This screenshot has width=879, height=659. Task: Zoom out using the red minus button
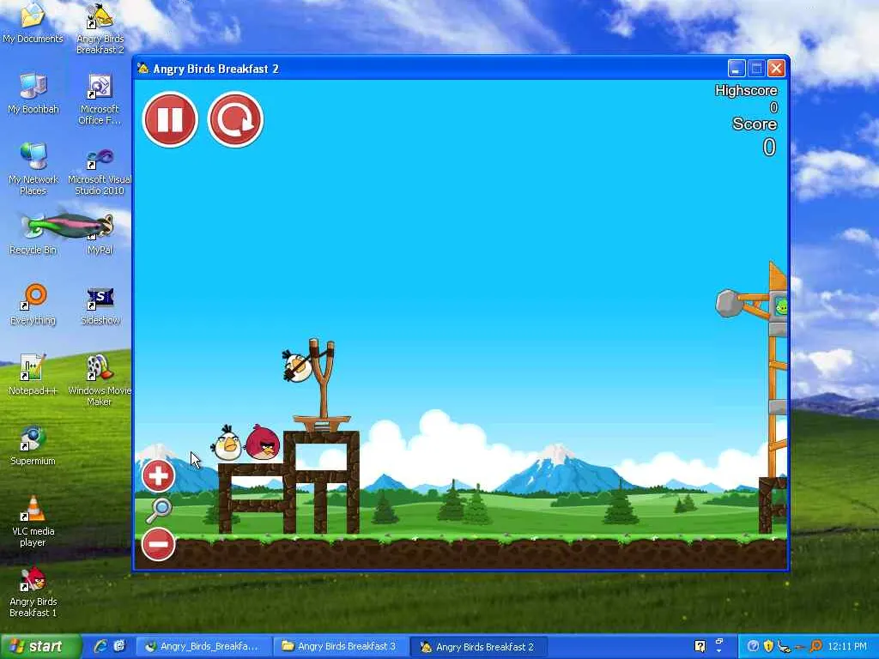click(x=158, y=544)
